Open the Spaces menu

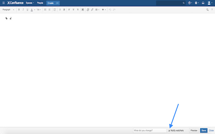click(x=30, y=3)
